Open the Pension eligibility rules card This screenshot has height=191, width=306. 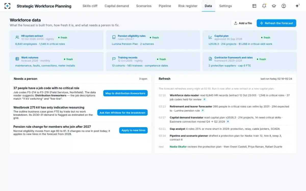click(153, 40)
